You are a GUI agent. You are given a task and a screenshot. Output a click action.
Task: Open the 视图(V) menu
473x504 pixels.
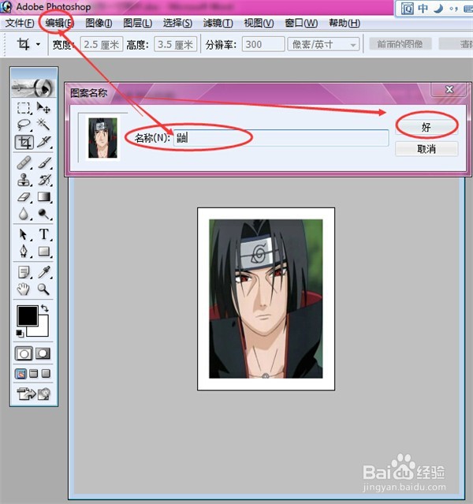[259, 23]
